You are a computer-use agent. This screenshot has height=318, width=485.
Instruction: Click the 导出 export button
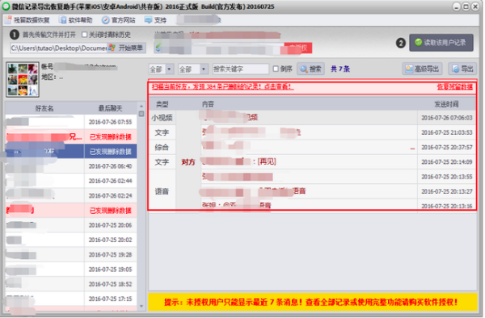[x=462, y=69]
